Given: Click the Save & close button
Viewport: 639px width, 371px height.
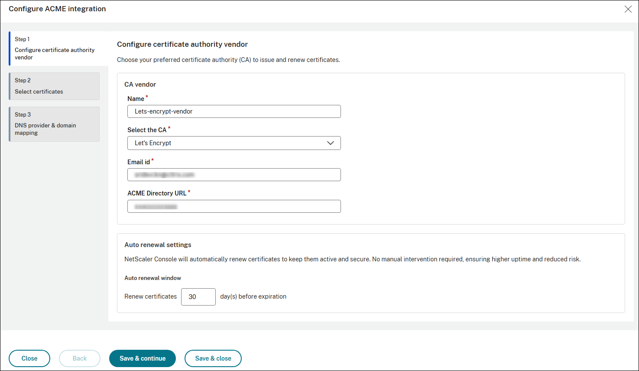Looking at the screenshot, I should pos(213,358).
